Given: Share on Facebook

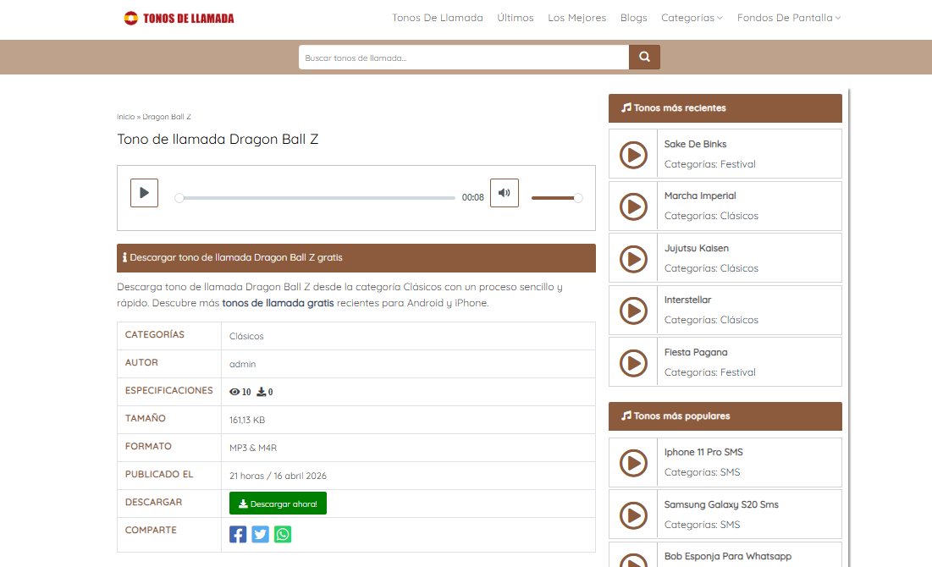Looking at the screenshot, I should [238, 534].
